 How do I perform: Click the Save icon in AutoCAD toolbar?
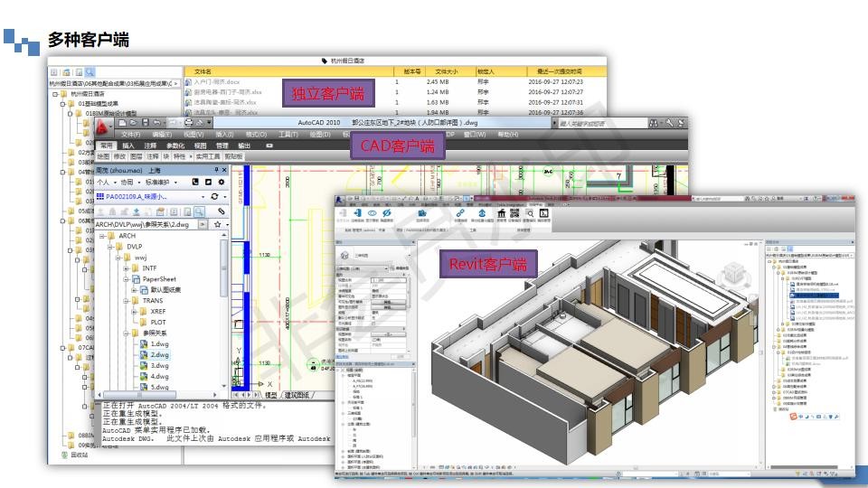(145, 123)
